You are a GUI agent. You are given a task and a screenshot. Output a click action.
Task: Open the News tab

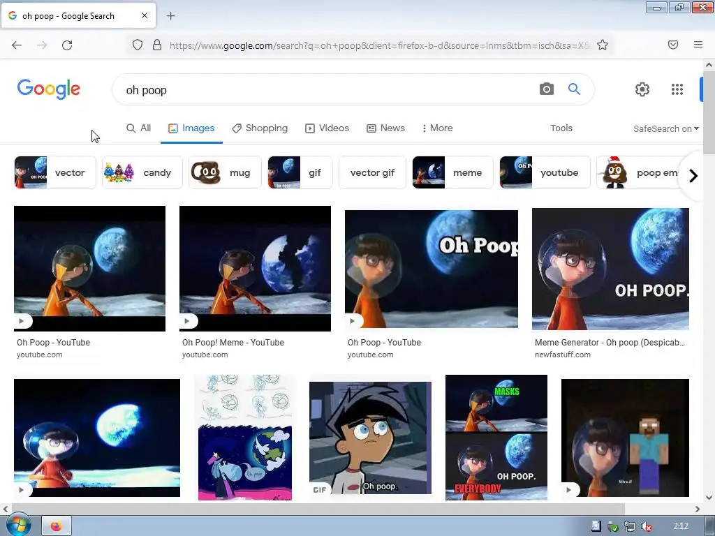[385, 128]
